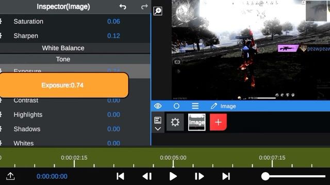Add a new layer with red plus
This screenshot has height=185, width=330.
218,122
